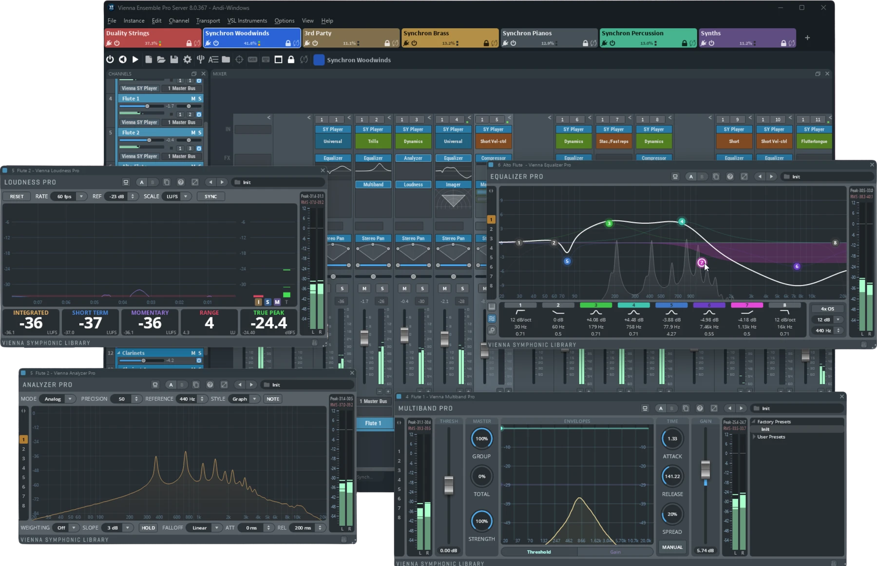This screenshot has height=566, width=877.
Task: Open SLOPE 3 dB dropdown in Analyzer Pro
Action: [117, 528]
